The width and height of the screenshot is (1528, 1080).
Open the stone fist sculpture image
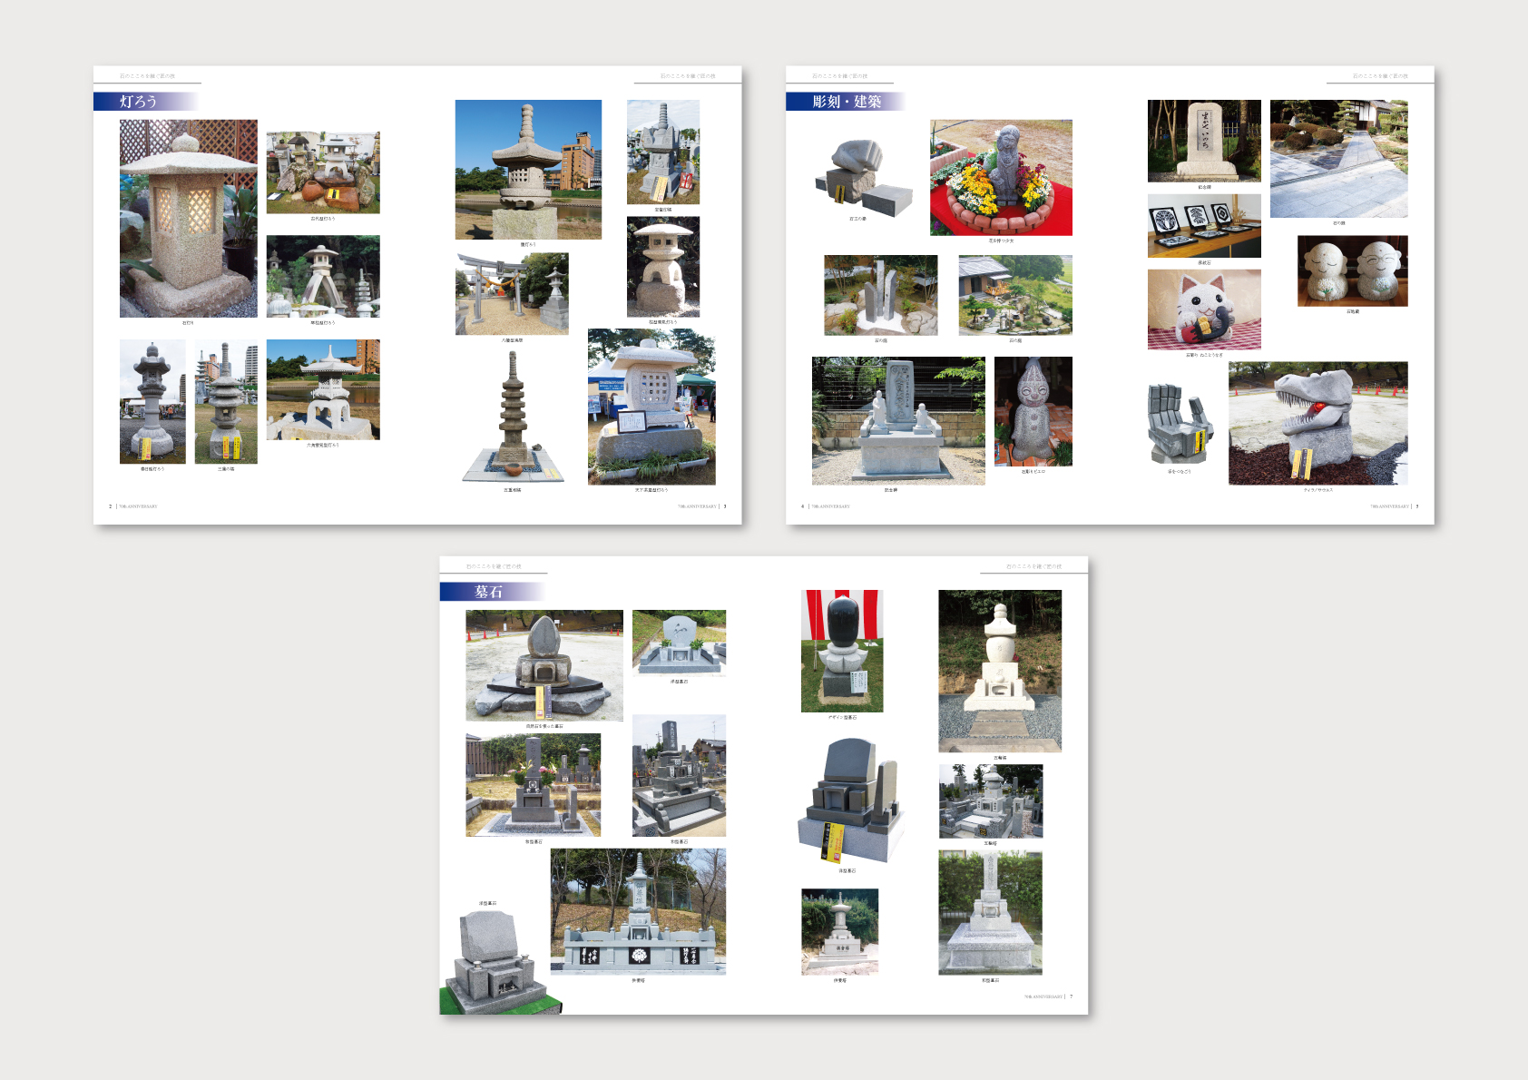pyautogui.click(x=862, y=178)
